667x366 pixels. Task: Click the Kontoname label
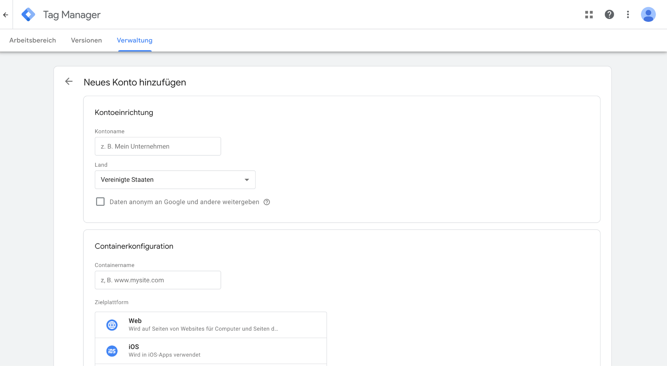pos(109,132)
